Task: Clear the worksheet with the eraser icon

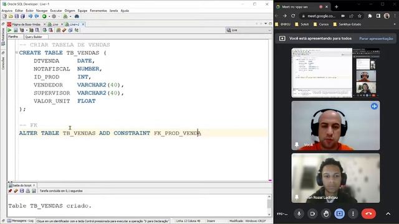Action: (x=64, y=30)
